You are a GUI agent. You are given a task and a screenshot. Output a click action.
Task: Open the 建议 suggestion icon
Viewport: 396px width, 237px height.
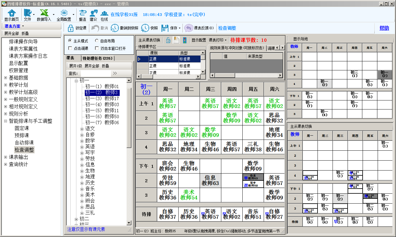[93, 13]
